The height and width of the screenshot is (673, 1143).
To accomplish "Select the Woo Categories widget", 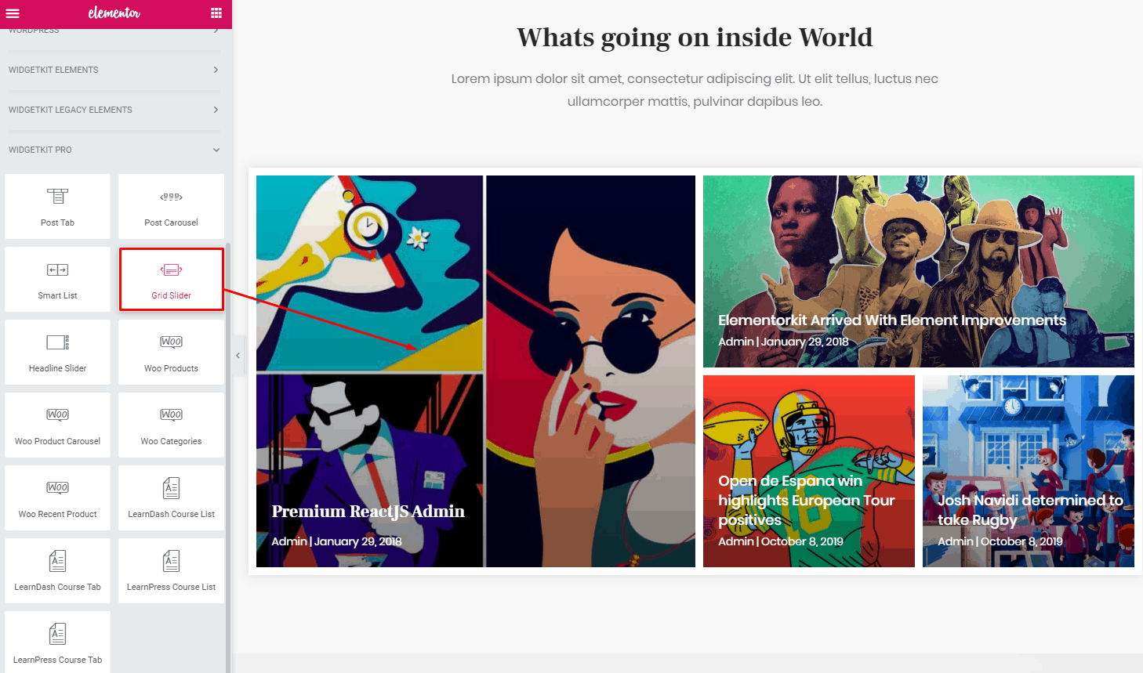I will (171, 425).
